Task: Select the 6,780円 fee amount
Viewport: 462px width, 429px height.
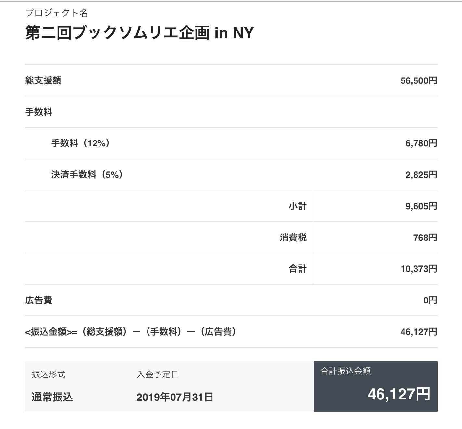Action: pos(421,143)
